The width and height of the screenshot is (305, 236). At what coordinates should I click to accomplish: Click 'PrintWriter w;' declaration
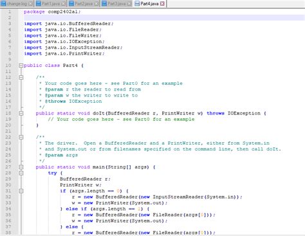click(80, 185)
